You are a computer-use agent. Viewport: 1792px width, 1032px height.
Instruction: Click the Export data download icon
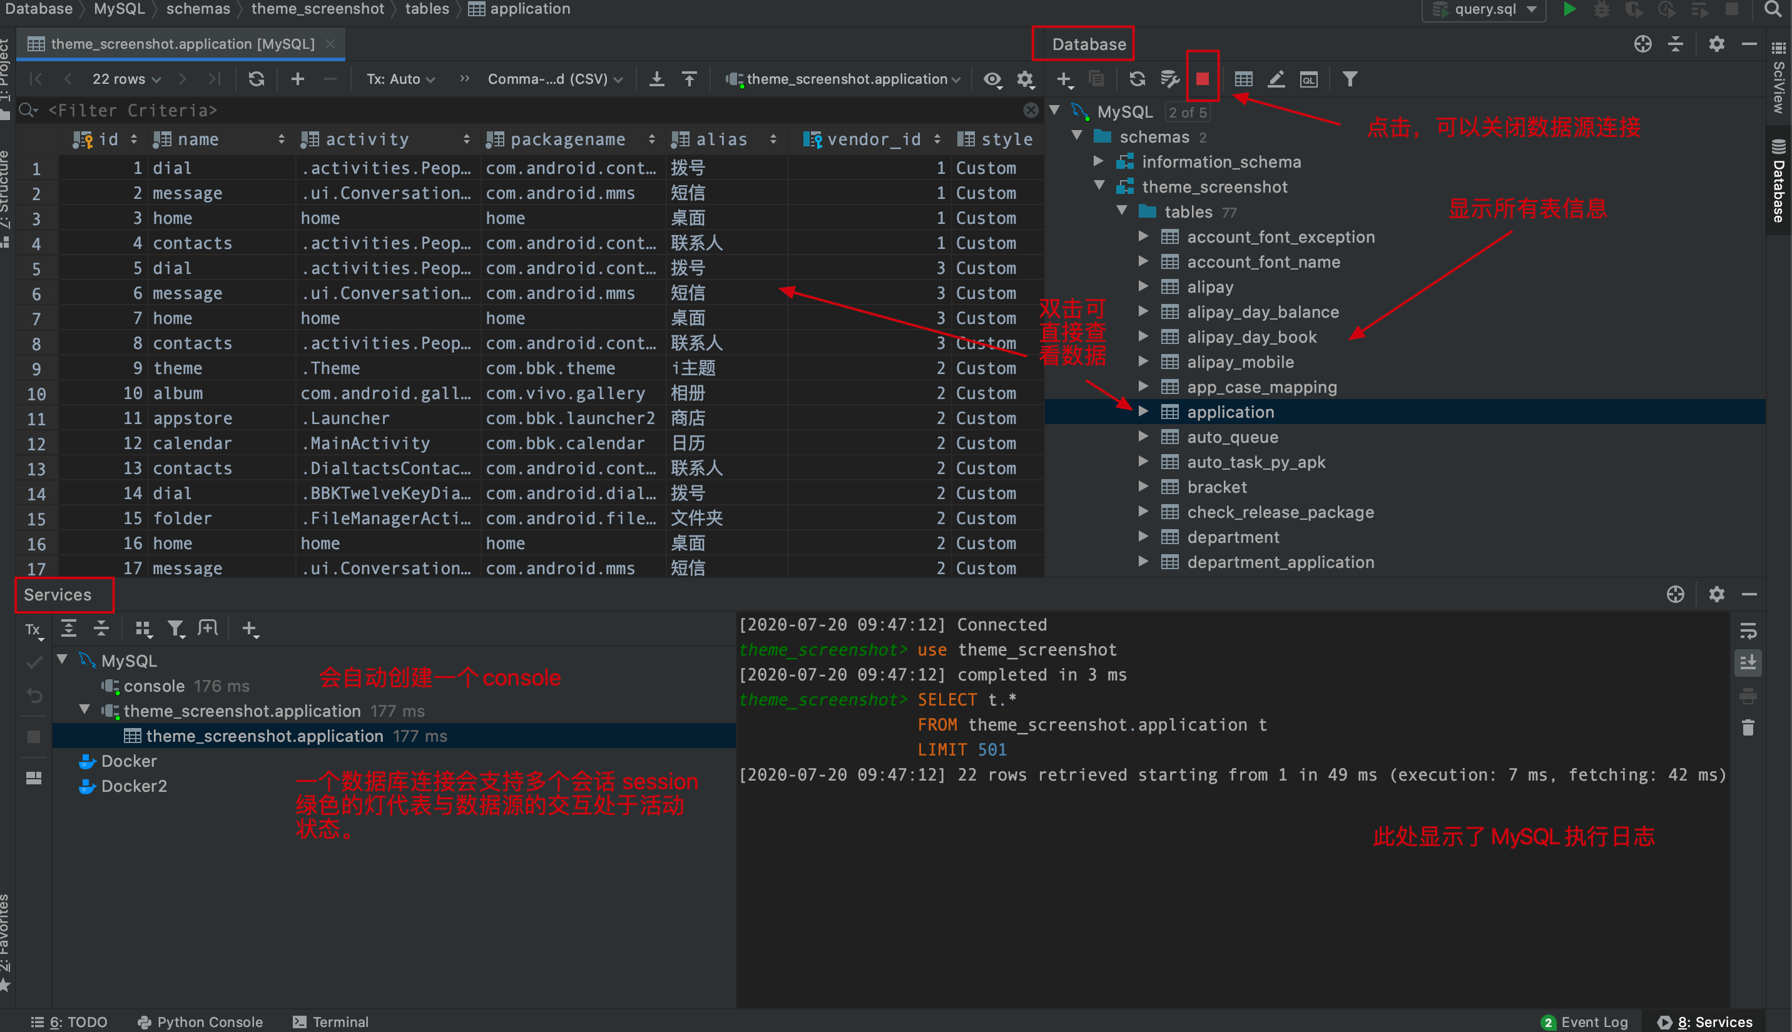[x=657, y=79]
